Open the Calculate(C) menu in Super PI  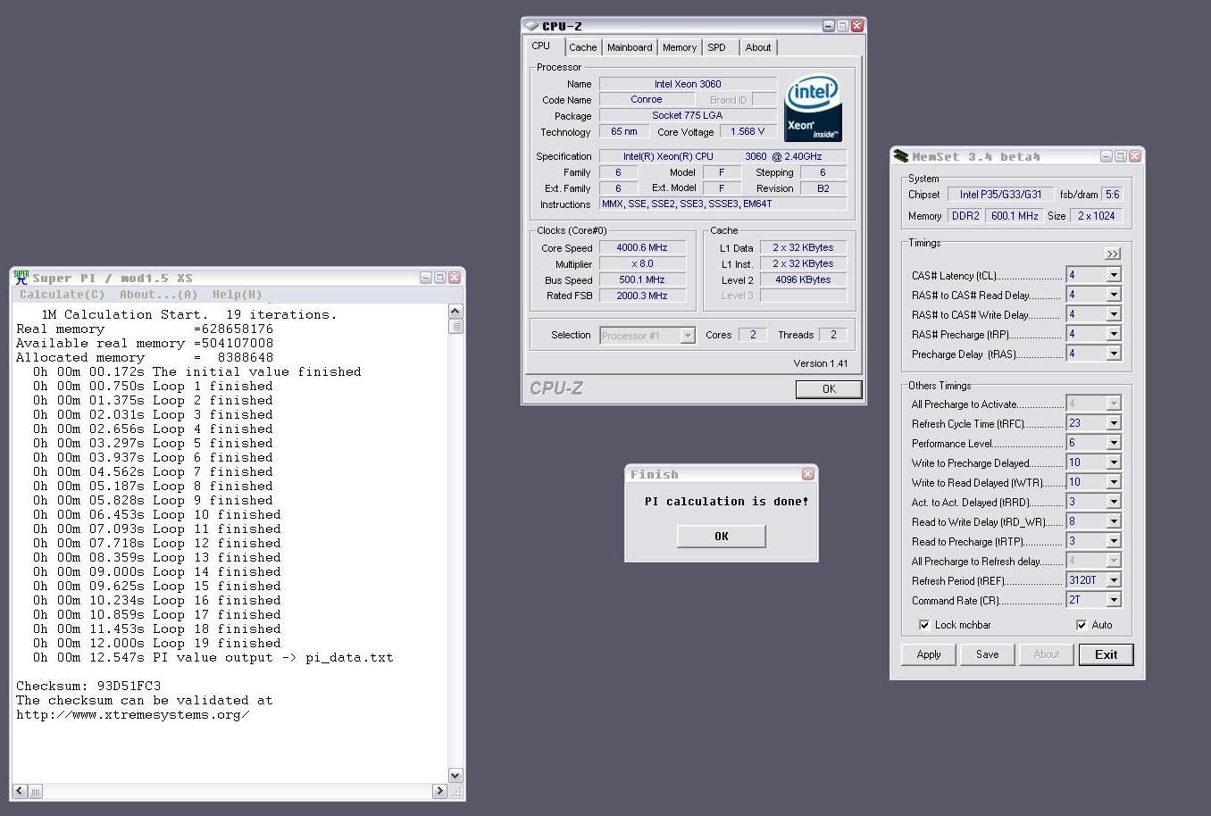[63, 294]
